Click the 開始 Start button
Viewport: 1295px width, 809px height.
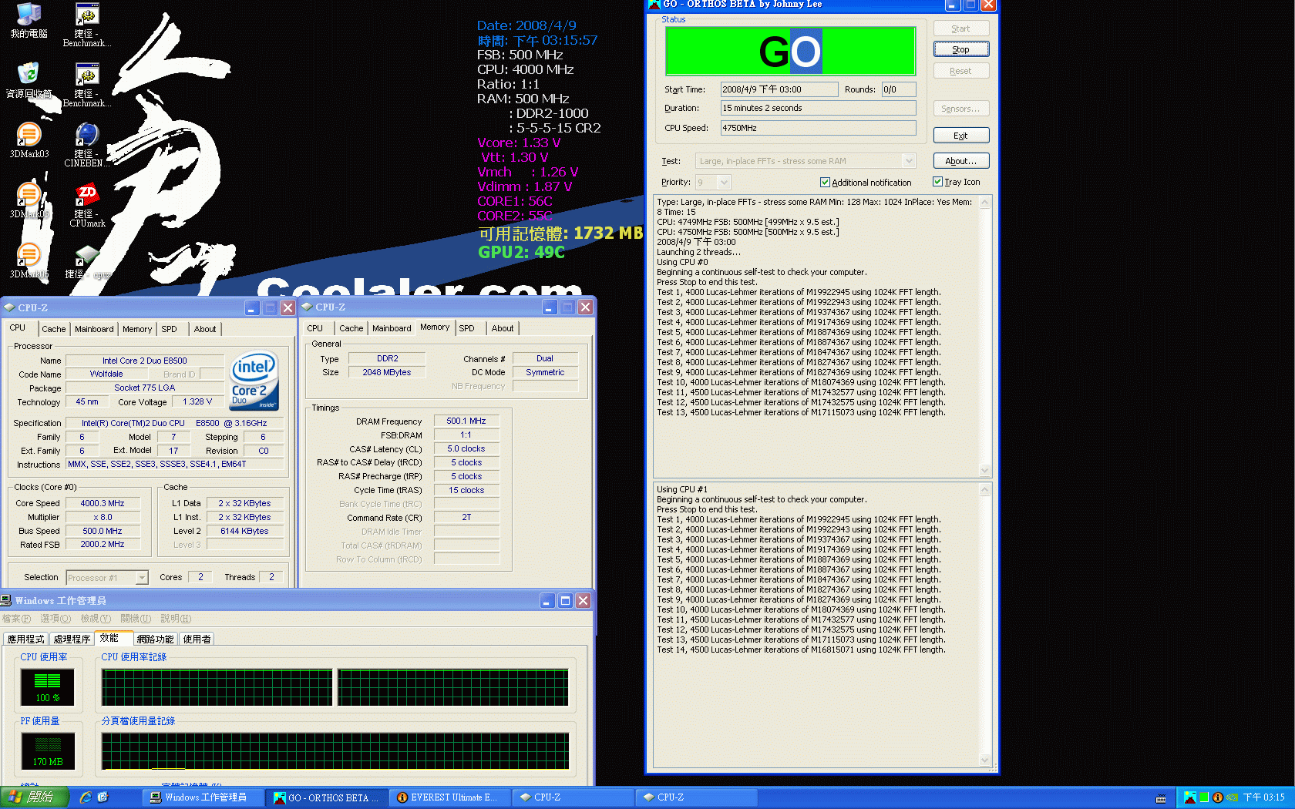[x=35, y=797]
